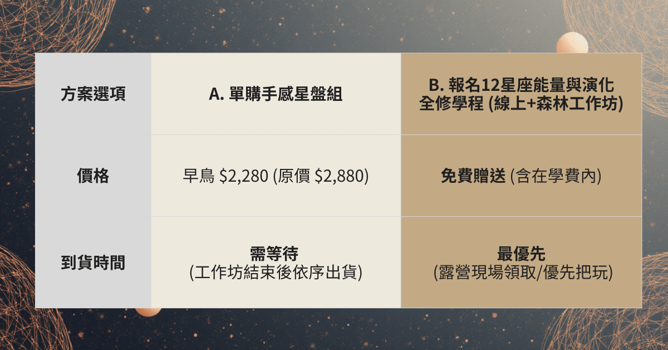The width and height of the screenshot is (668, 350).
Task: Click the "到貨時間" row header
Action: click(x=93, y=263)
